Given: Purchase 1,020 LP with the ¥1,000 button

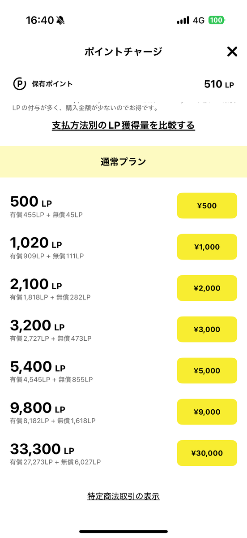Looking at the screenshot, I should click(x=207, y=247).
